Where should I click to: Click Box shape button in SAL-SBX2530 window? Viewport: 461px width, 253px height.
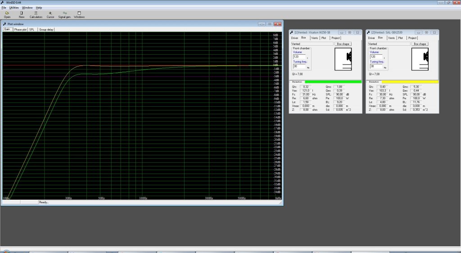pos(420,44)
